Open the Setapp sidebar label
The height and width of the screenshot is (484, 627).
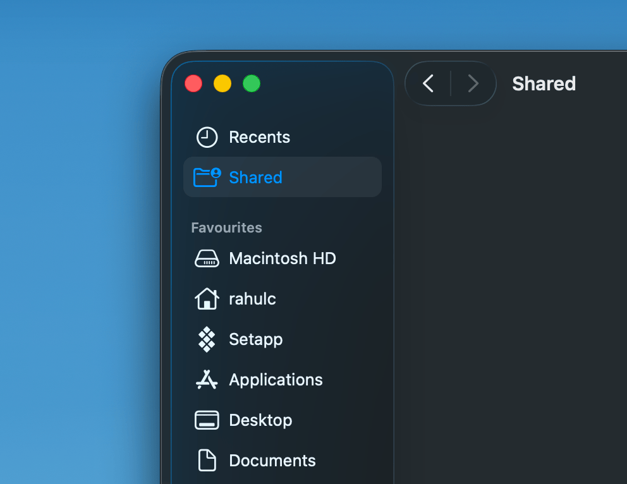click(x=256, y=340)
